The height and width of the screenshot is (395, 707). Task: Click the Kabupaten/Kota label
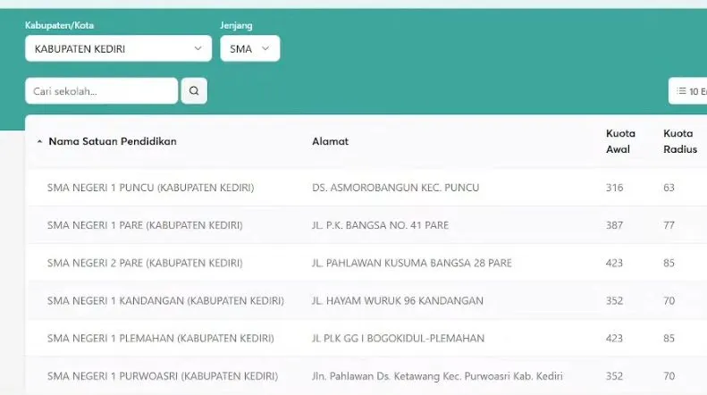pos(60,25)
